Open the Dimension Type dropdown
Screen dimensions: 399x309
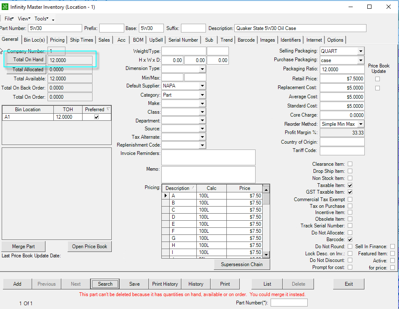click(202, 69)
